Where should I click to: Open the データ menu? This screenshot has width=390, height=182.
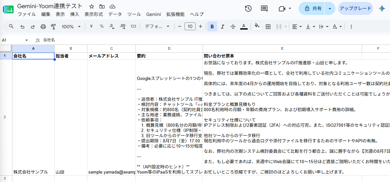pyautogui.click(x=115, y=14)
